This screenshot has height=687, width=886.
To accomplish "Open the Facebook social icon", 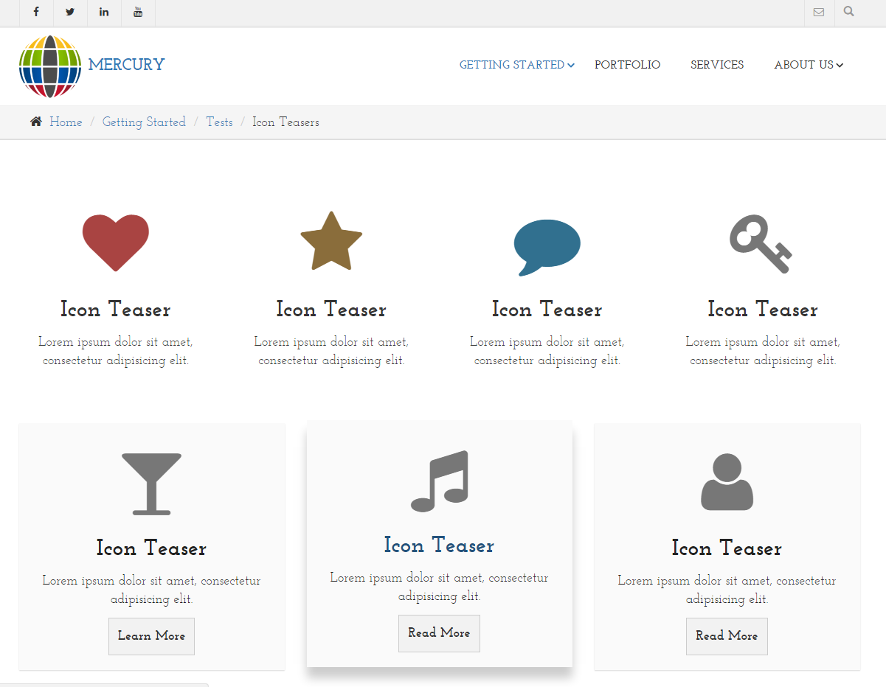I will coord(35,12).
